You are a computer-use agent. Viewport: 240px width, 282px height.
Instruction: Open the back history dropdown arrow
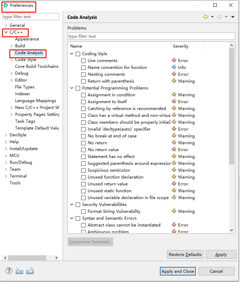point(212,17)
